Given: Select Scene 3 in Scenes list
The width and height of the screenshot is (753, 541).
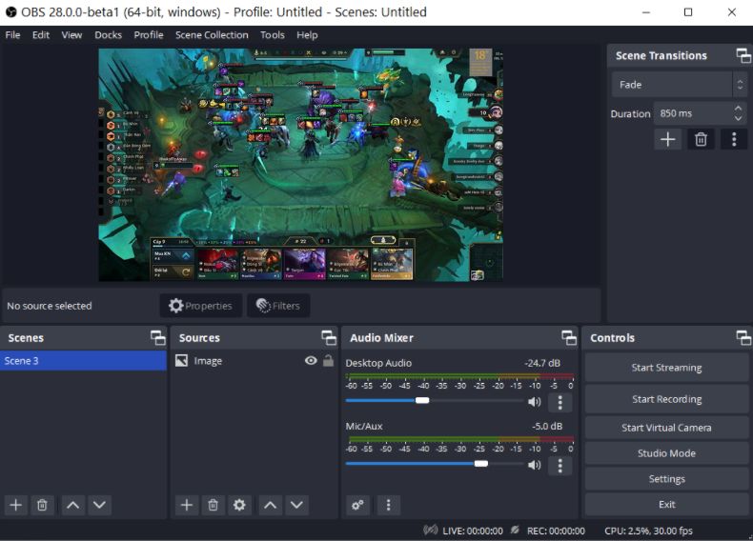Looking at the screenshot, I should pyautogui.click(x=84, y=360).
